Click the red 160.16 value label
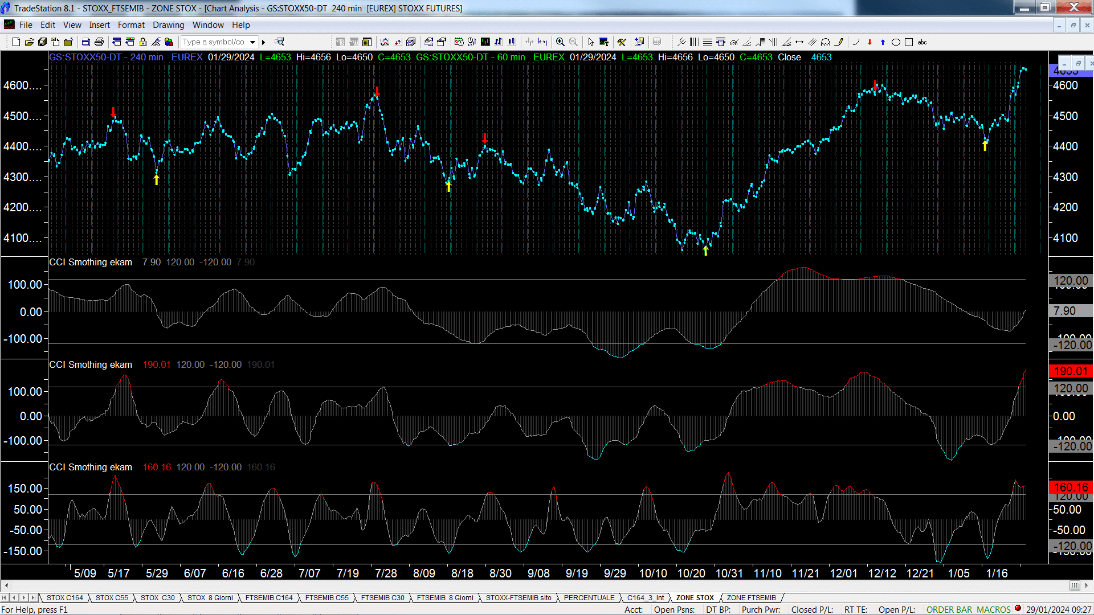Screen dimensions: 1094x615 [x=157, y=468]
